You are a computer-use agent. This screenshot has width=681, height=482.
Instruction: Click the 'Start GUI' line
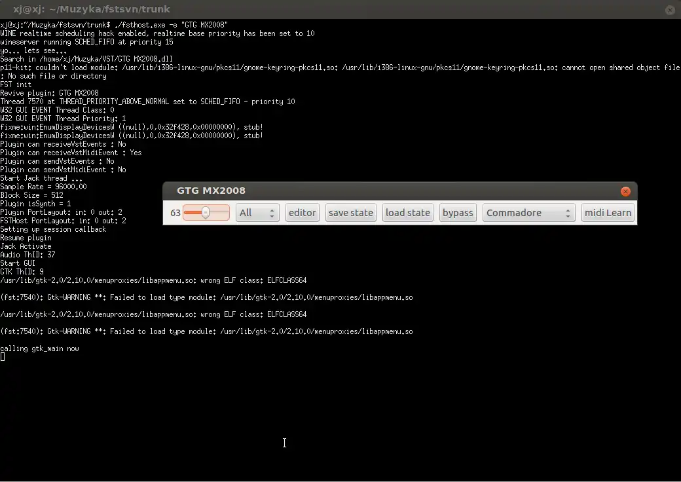[18, 263]
